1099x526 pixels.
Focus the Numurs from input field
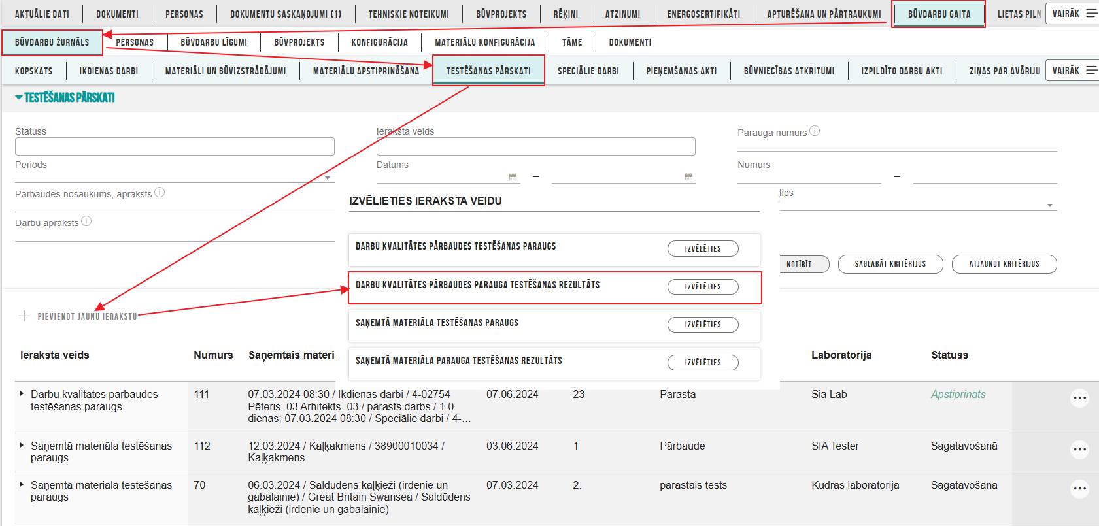tap(809, 176)
